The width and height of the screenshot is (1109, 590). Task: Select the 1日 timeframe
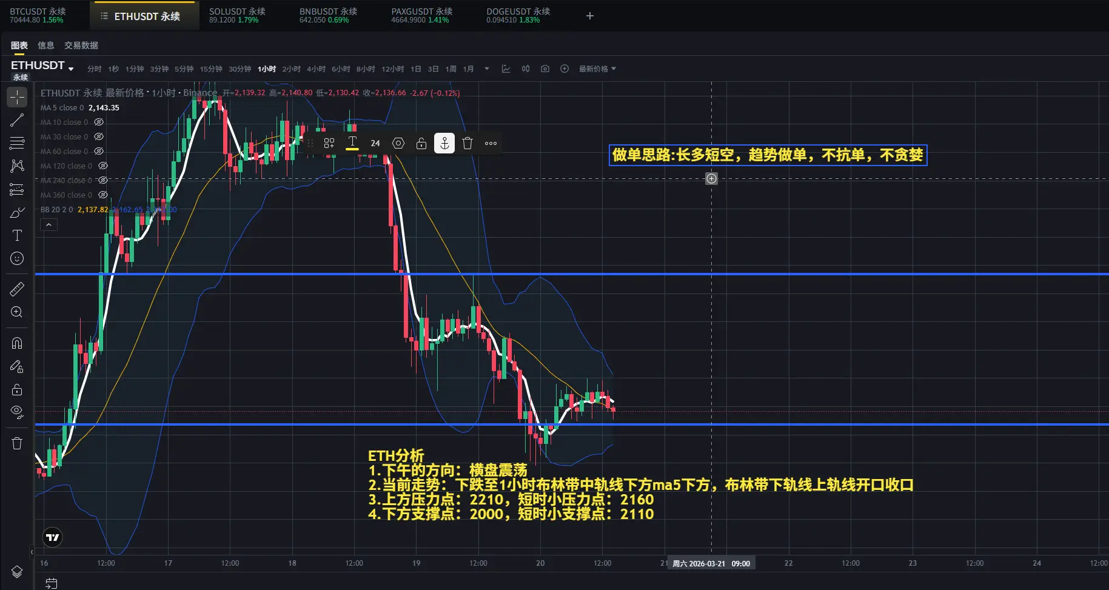point(416,69)
